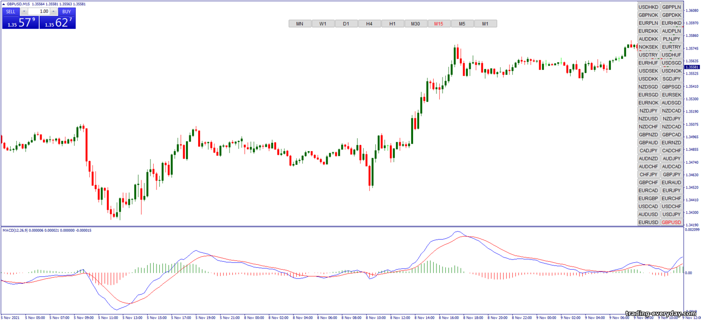Choose the USDCAD symbol button
This screenshot has width=701, height=322.
pos(649,206)
